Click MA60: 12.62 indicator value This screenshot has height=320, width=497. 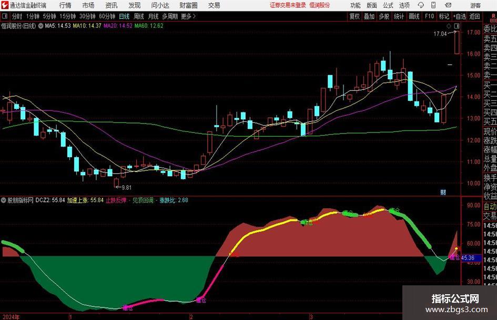pyautogui.click(x=149, y=26)
